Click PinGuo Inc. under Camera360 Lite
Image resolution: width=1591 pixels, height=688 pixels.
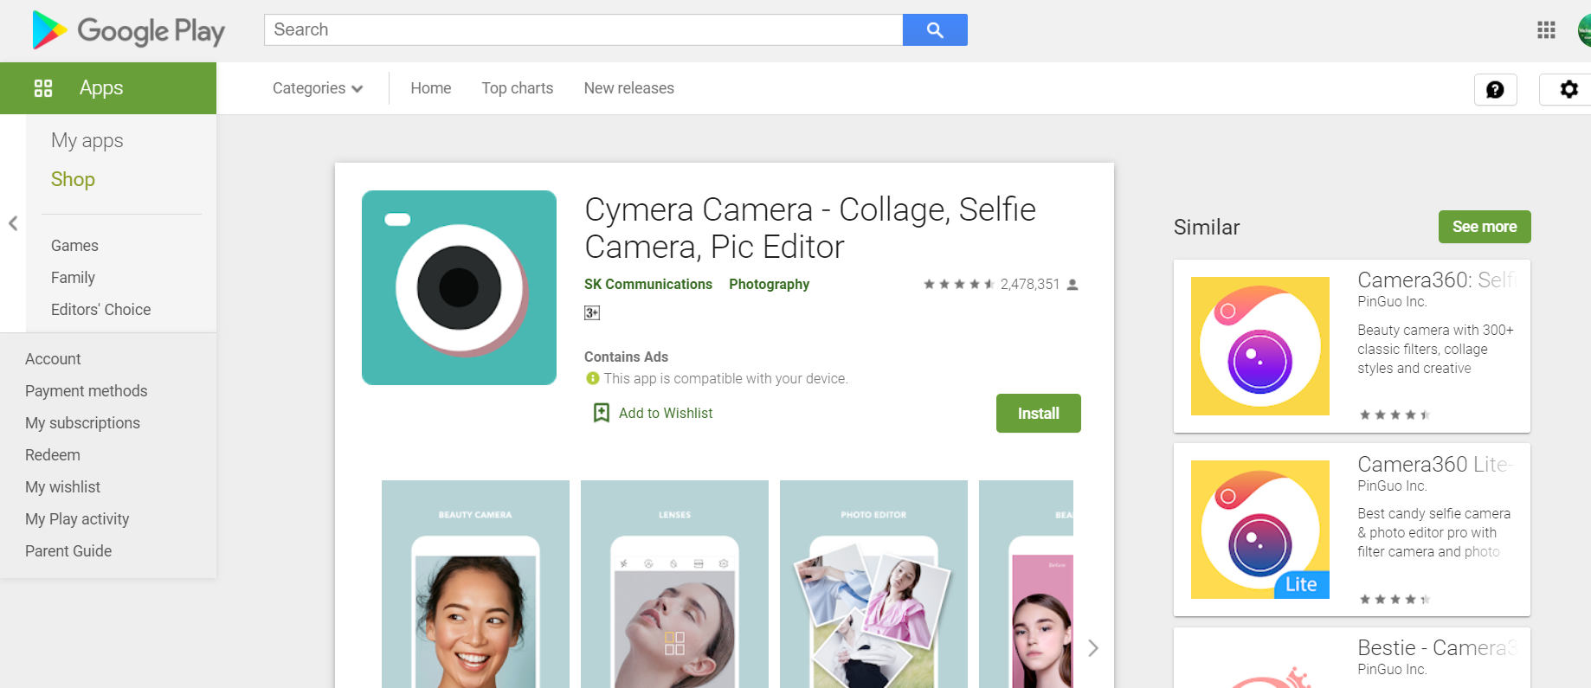tap(1392, 486)
